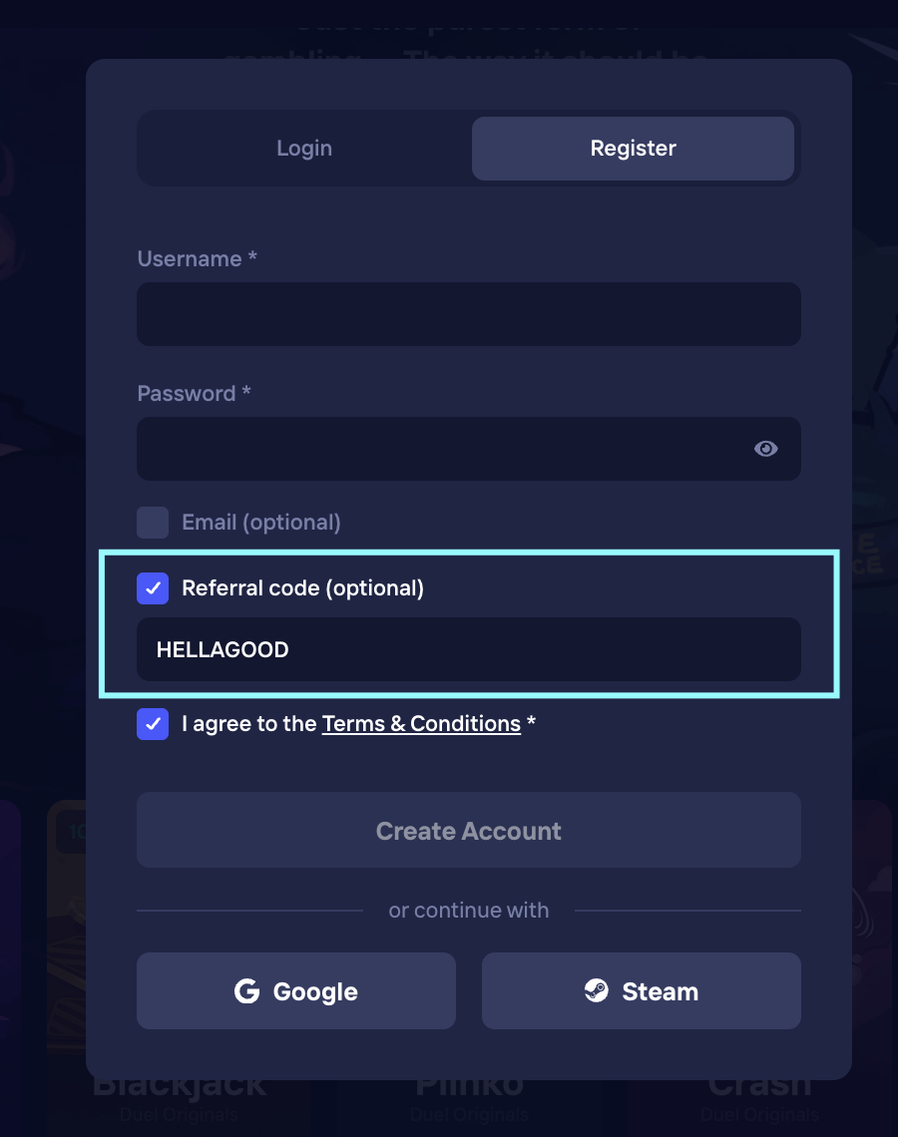The width and height of the screenshot is (898, 1137).
Task: Click into the Password field
Action: click(439, 449)
